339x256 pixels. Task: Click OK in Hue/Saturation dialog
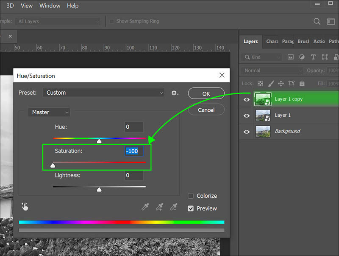point(206,93)
